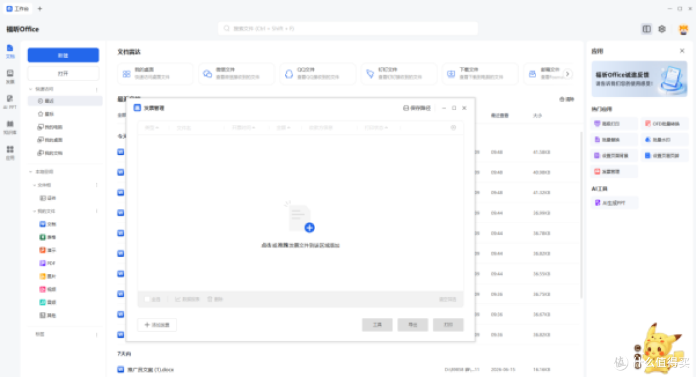Open the 福昕Office feedback banner
Screen dimensions: 696x377
(x=639, y=79)
